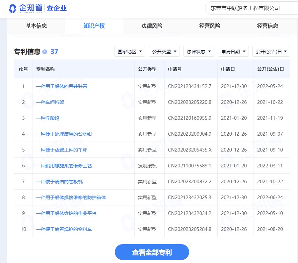Open patent 一种浮船坞
The image size is (298, 263).
point(48,118)
